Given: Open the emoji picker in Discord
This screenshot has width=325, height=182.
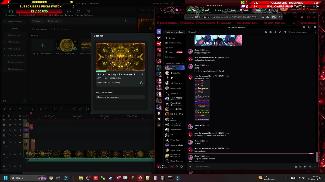Looking at the screenshot, I should click(310, 166).
